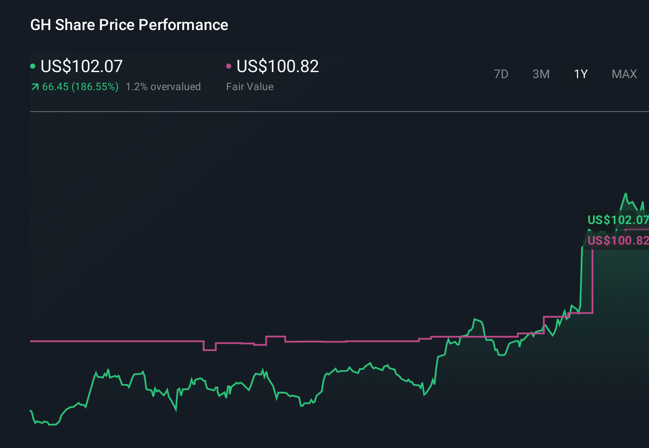Toggle the green share price legend dot

(33, 66)
